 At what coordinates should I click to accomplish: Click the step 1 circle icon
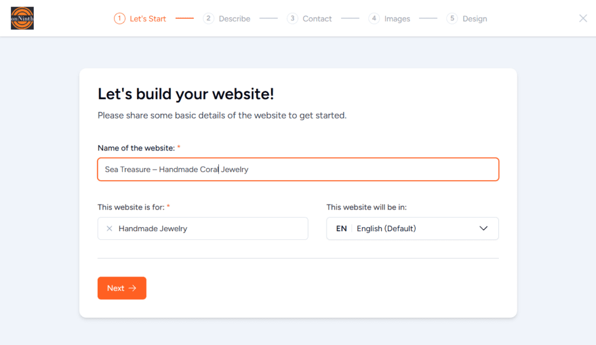(119, 19)
